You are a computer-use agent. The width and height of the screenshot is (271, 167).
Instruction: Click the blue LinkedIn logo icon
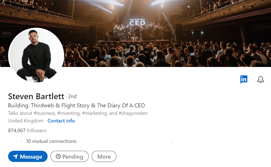tap(244, 80)
